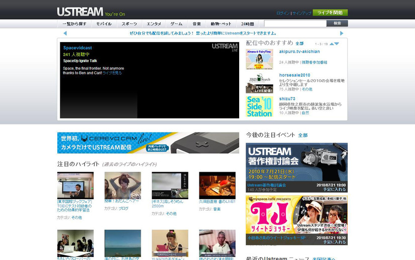Image resolution: width=415 pixels, height=260 pixels.
Task: Click その他 category under the TOEIC highlight
Action: (76, 218)
